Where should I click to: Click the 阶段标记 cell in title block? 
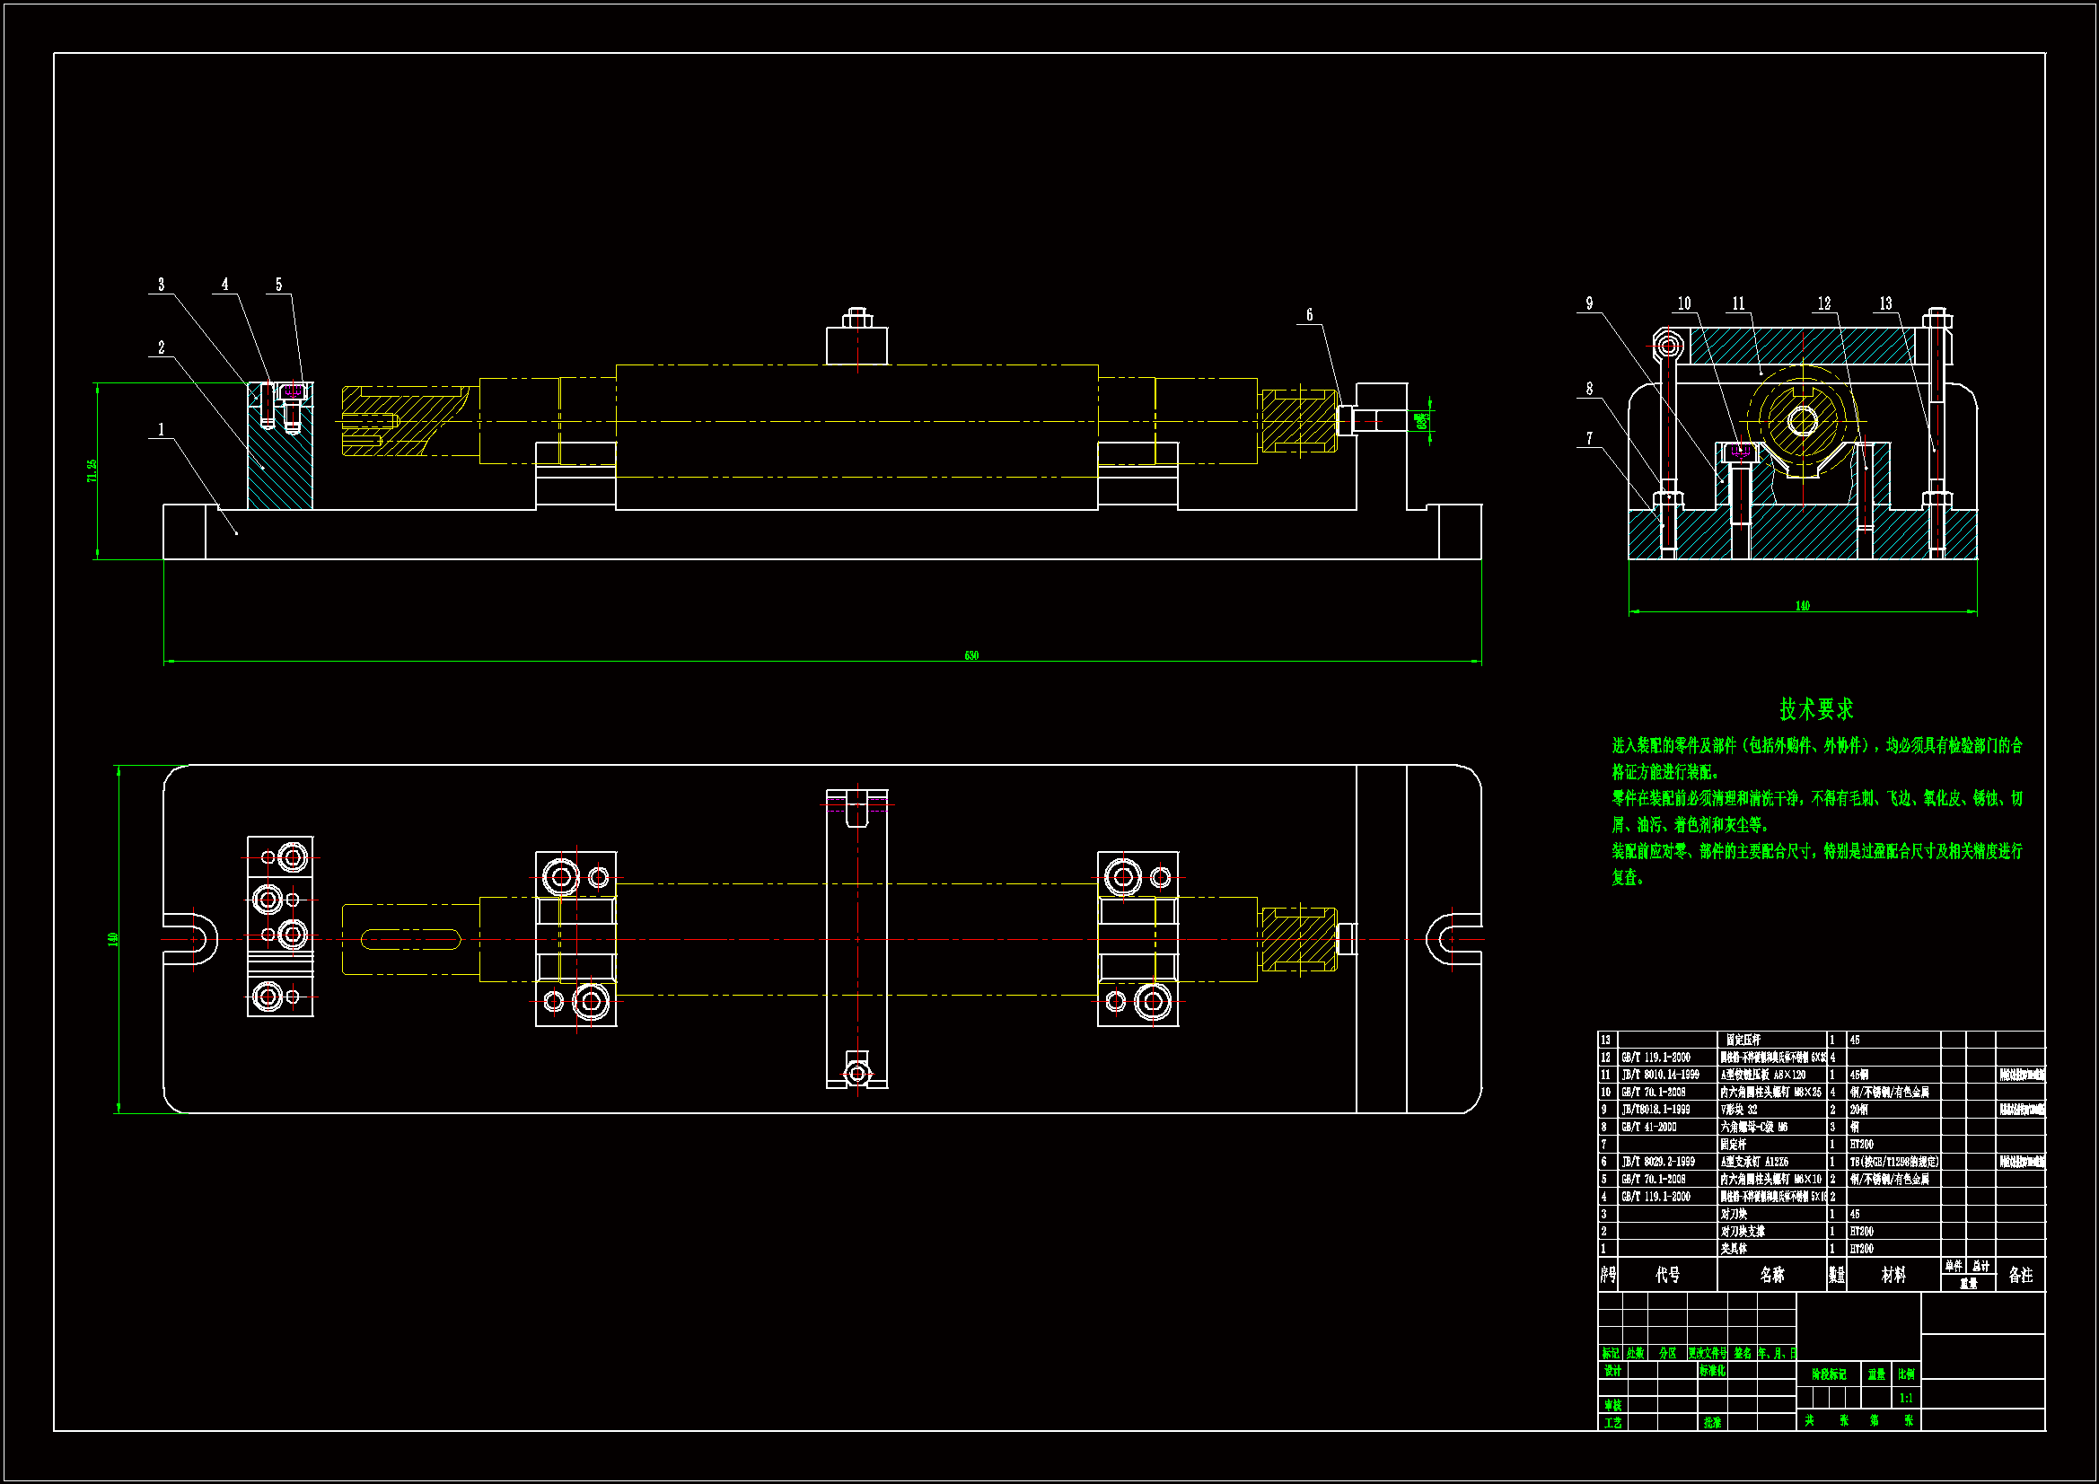[x=1829, y=1374]
